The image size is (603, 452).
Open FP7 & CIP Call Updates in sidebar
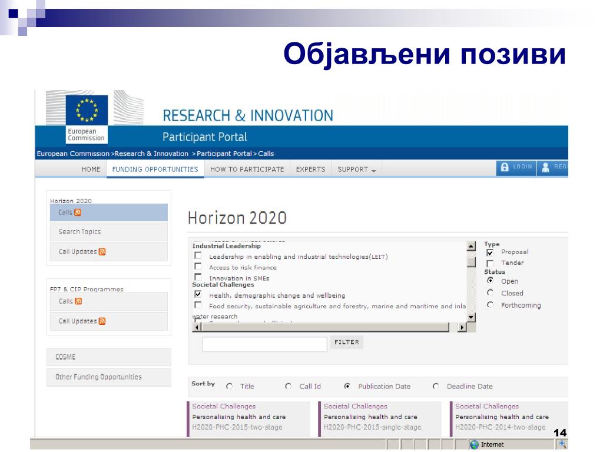coord(109,321)
